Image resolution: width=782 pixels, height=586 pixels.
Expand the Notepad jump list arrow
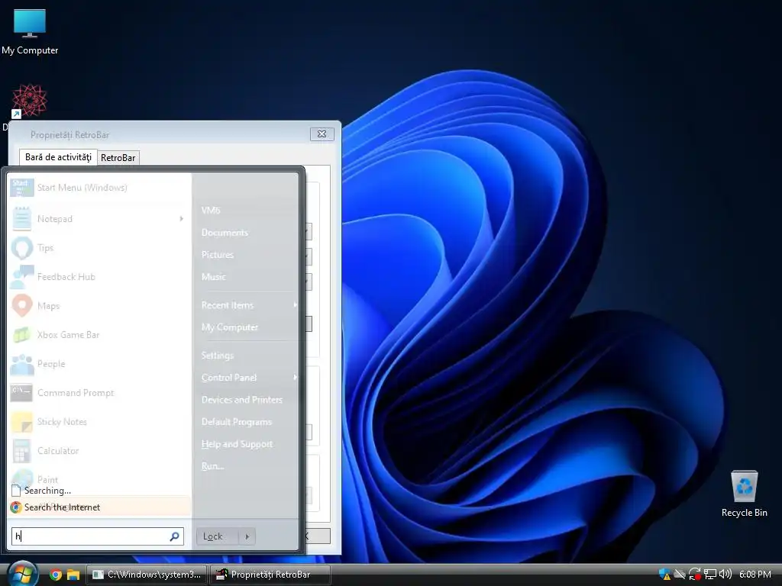[182, 219]
